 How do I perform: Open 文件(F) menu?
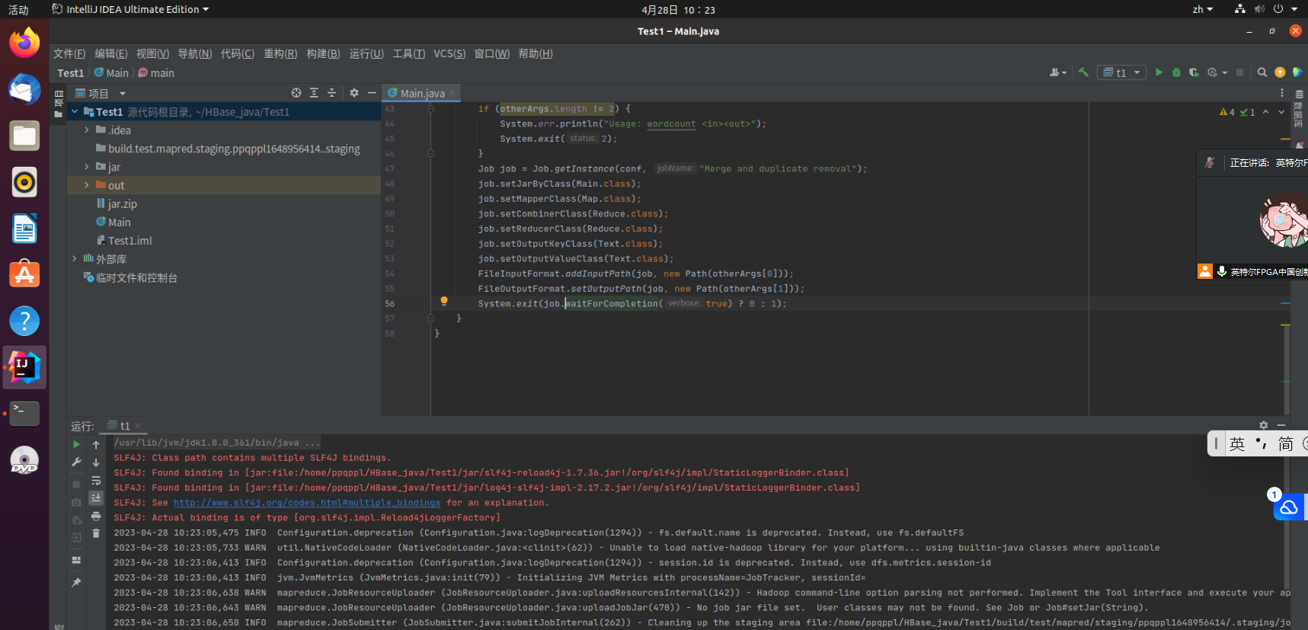click(69, 53)
